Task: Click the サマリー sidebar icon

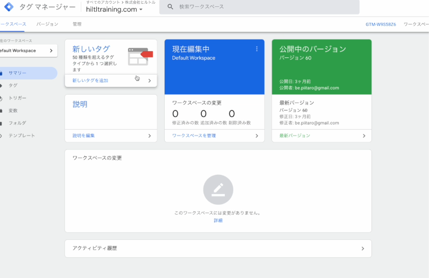Action: pyautogui.click(x=1, y=73)
